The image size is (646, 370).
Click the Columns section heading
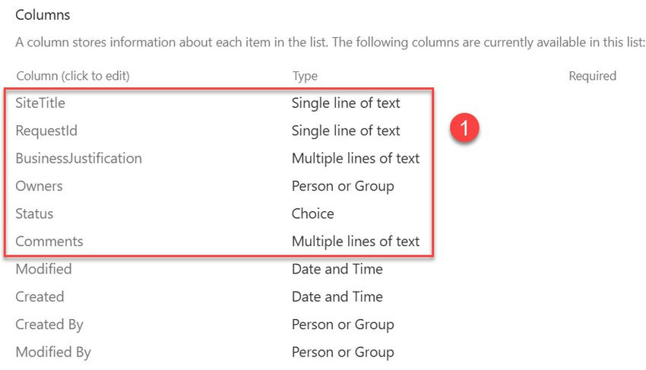coord(43,15)
